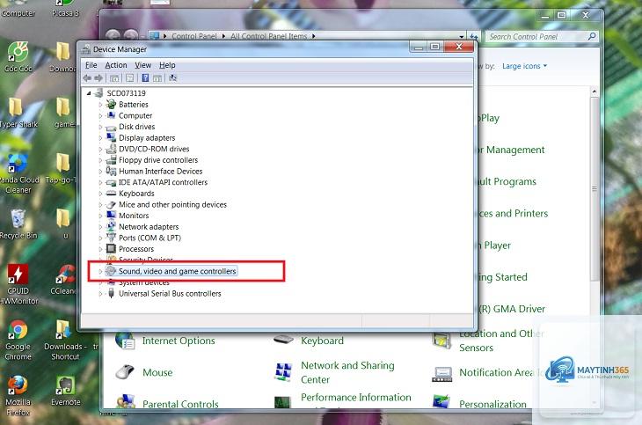Expand the Disk drives category

tap(100, 127)
